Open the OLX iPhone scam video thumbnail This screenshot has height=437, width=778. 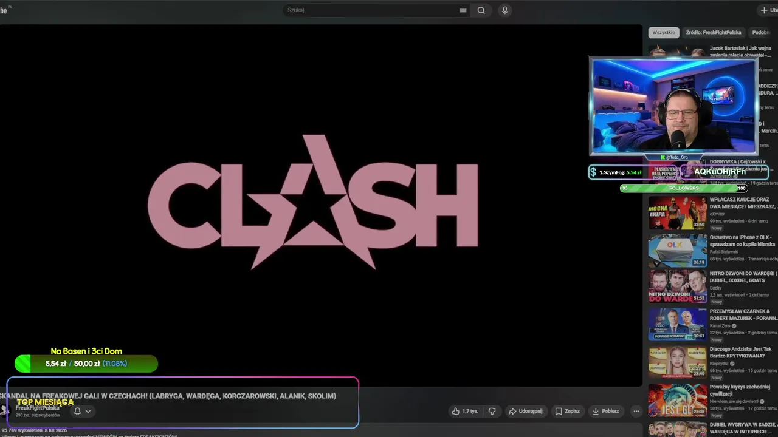click(x=678, y=251)
